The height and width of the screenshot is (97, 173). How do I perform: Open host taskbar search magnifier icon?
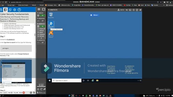(3, 96)
